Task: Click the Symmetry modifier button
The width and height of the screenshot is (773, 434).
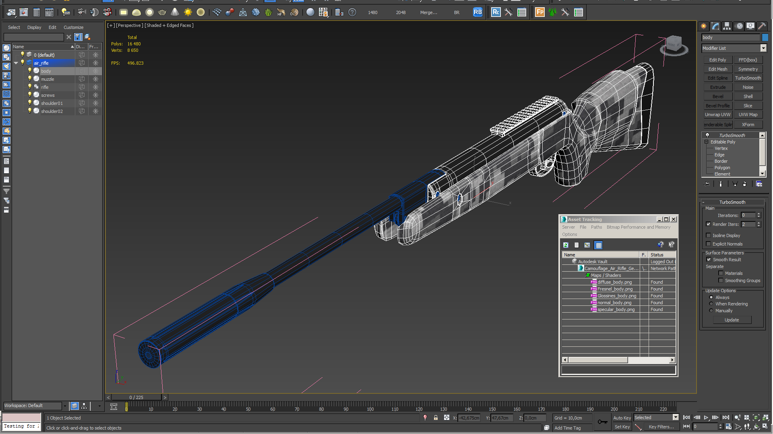Action: click(x=748, y=69)
